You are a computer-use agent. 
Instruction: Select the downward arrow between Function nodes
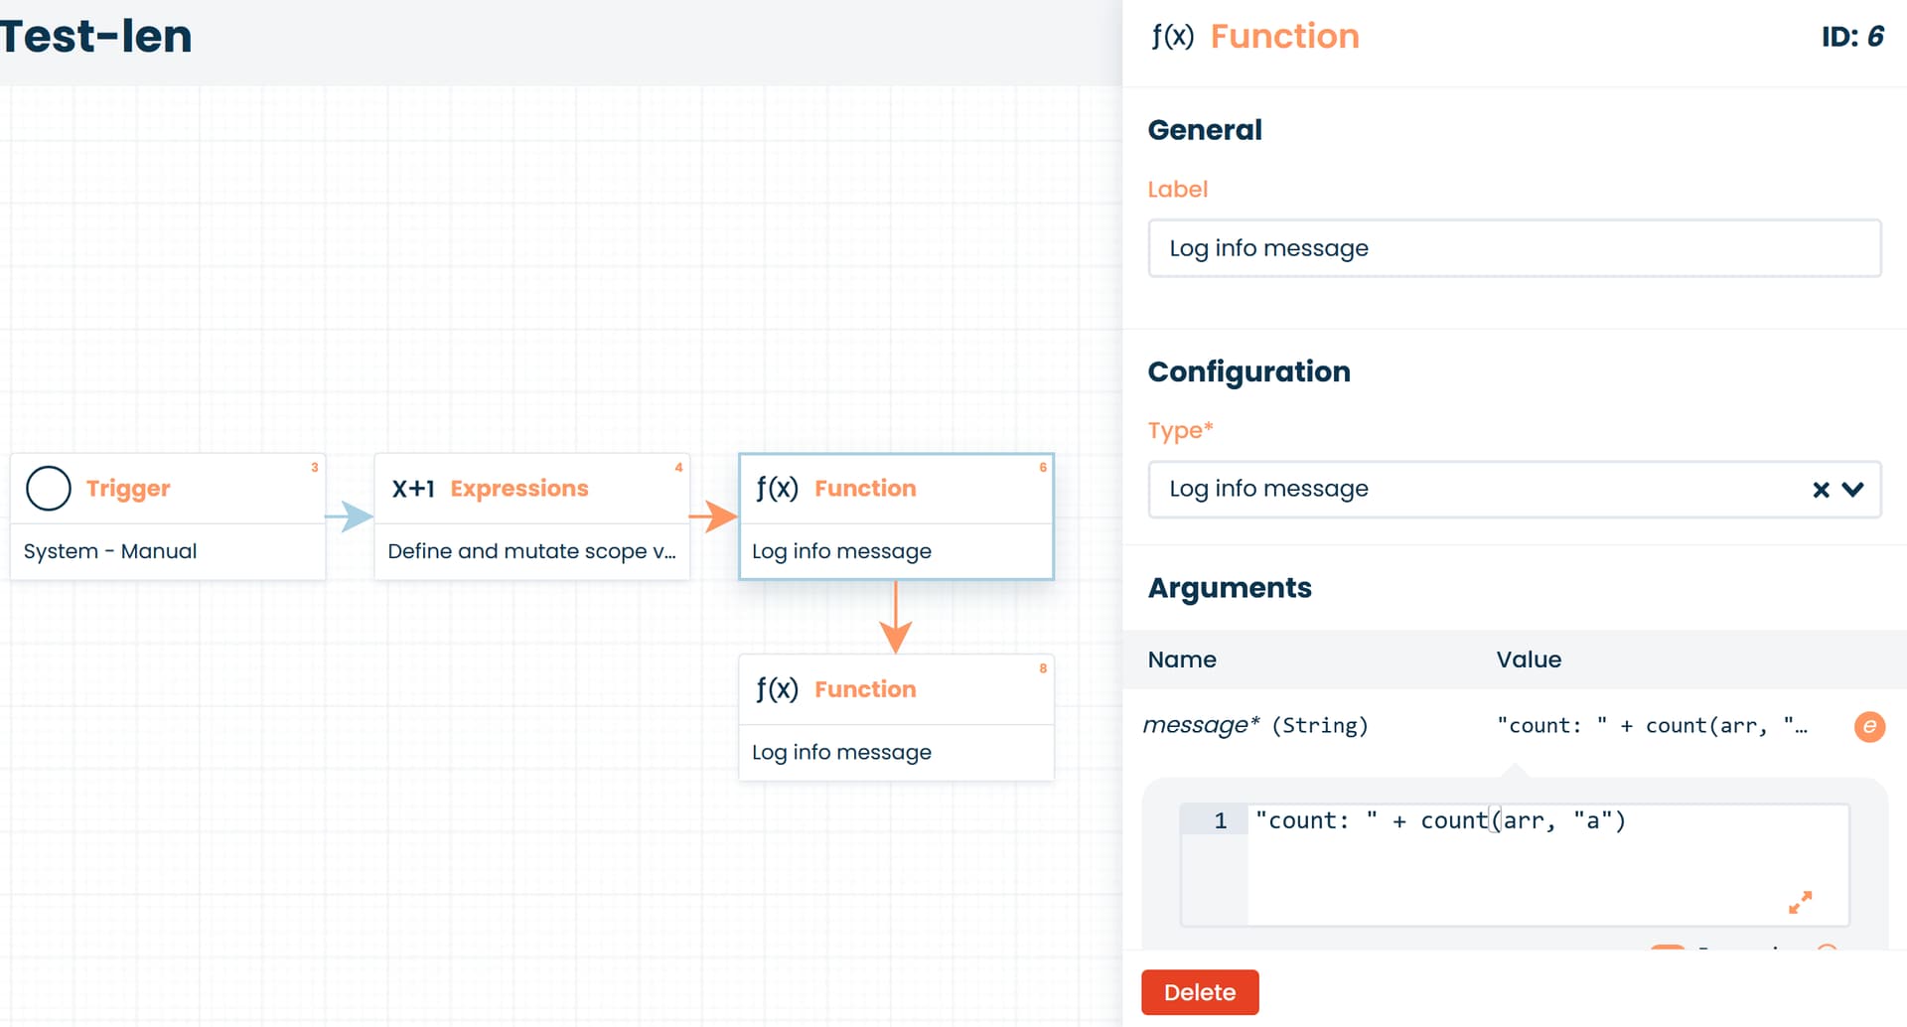click(896, 617)
